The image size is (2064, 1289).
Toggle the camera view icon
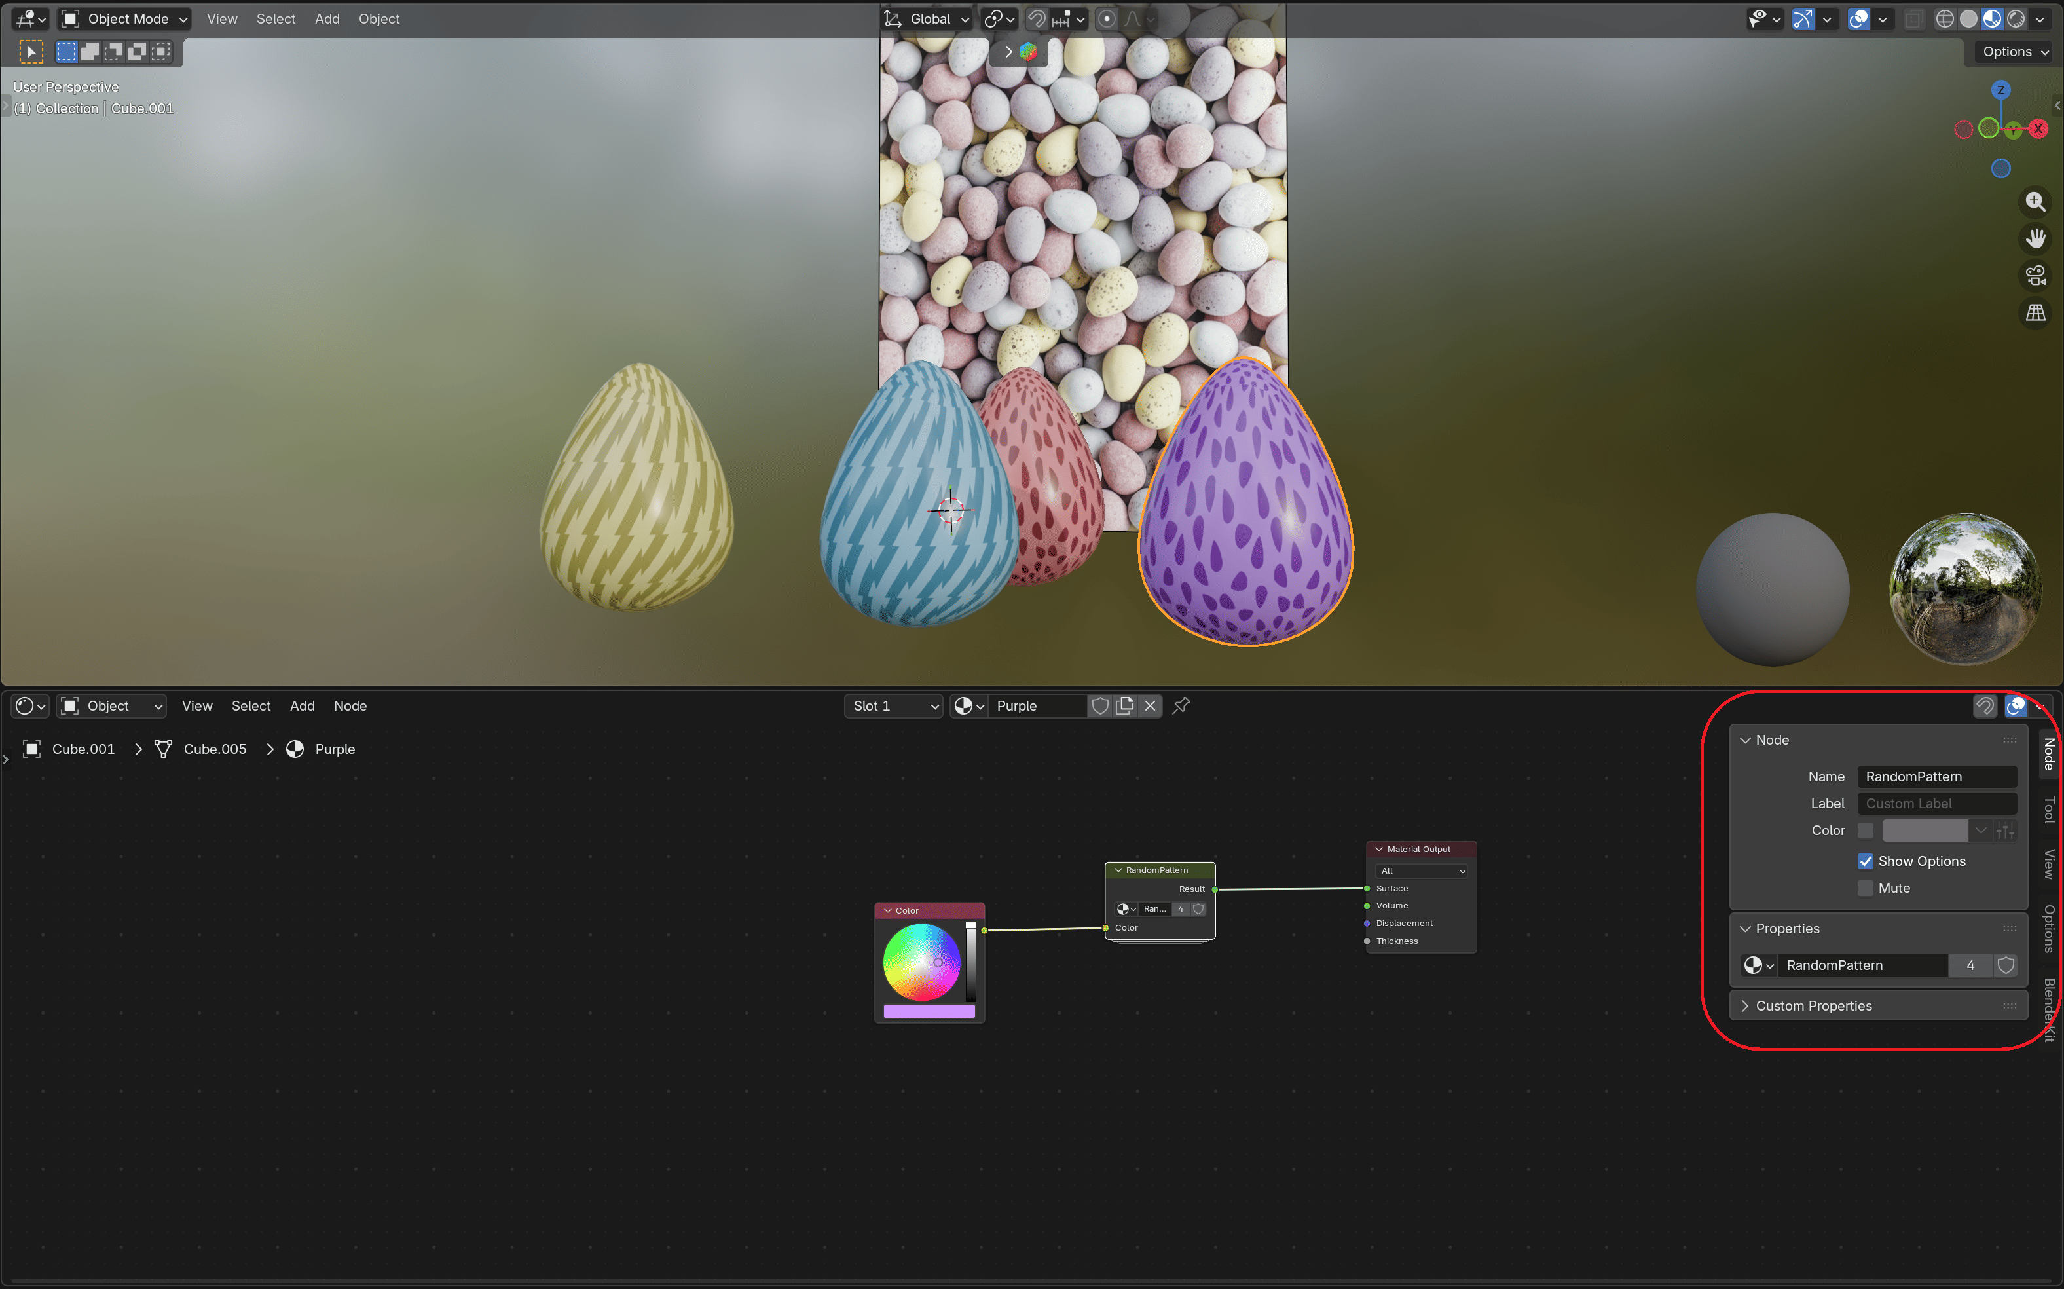[x=2036, y=275]
